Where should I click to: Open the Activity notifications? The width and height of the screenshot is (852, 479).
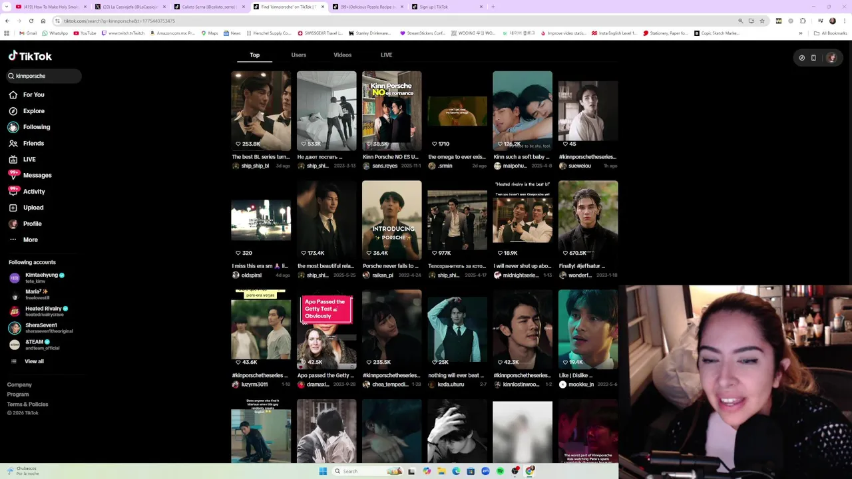[27, 192]
